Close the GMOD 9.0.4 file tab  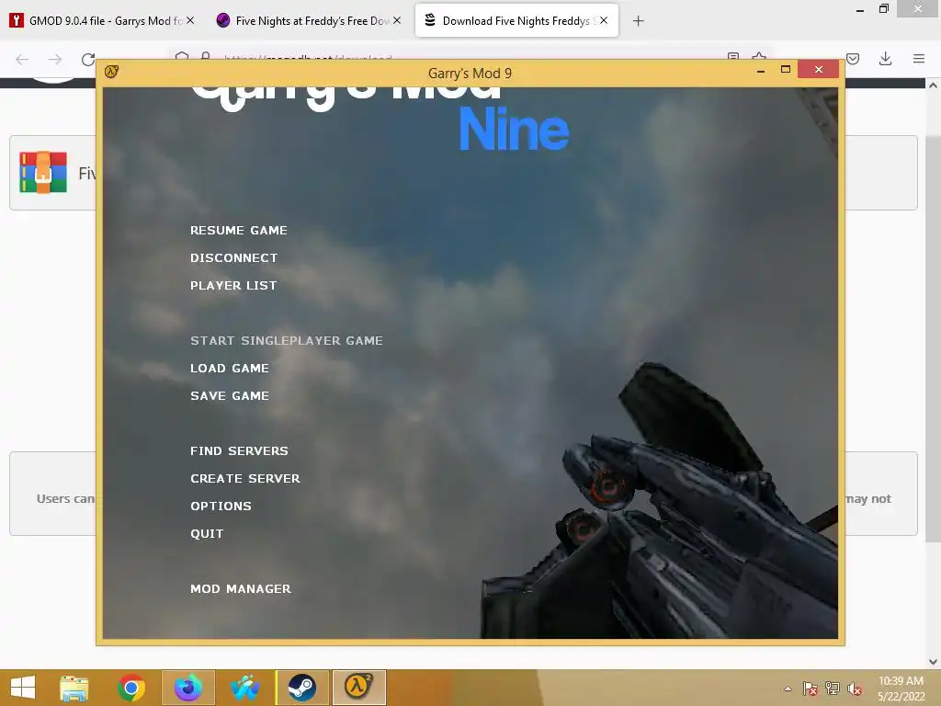190,20
